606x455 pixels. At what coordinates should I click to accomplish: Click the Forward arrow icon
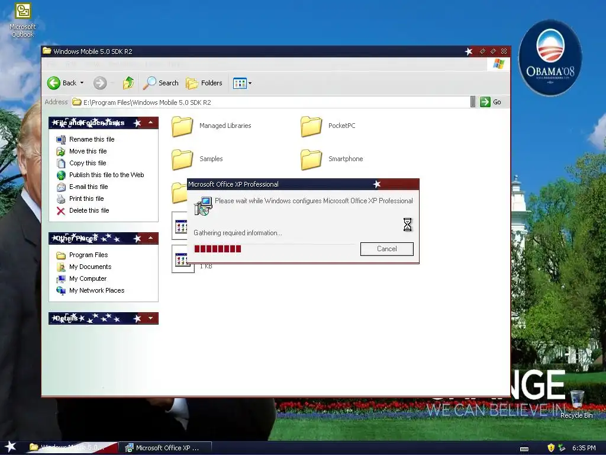tap(99, 83)
